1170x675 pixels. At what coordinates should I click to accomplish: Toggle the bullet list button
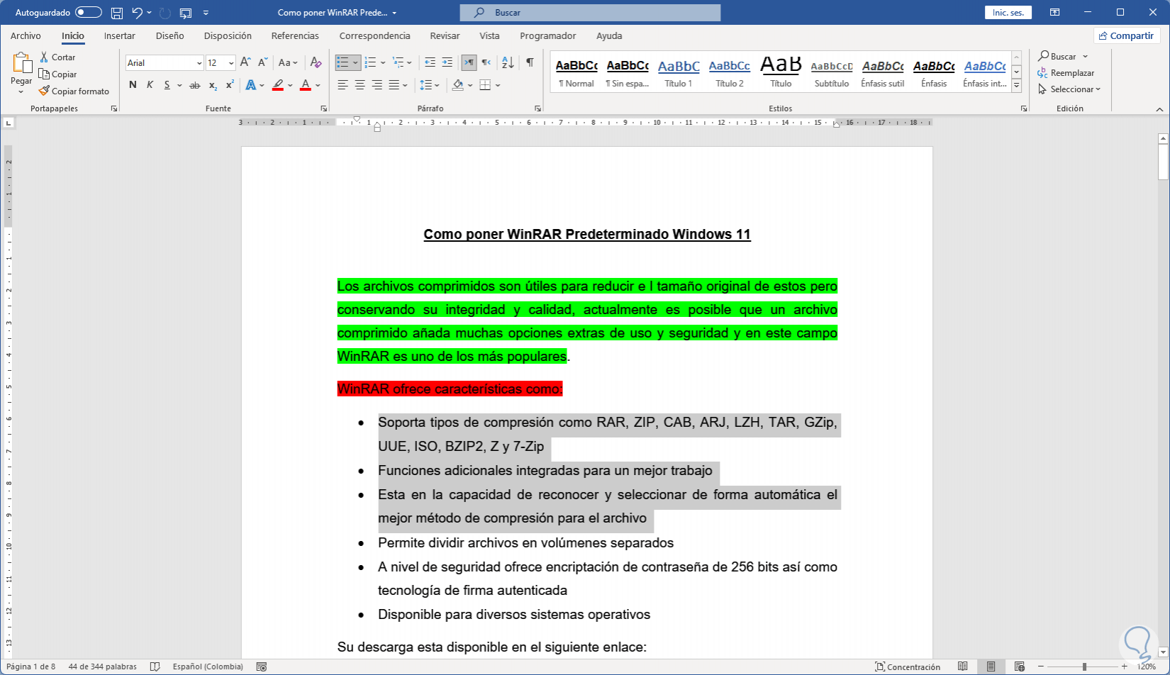[342, 62]
